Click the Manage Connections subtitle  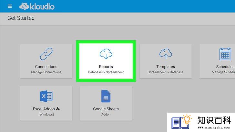tap(46, 72)
